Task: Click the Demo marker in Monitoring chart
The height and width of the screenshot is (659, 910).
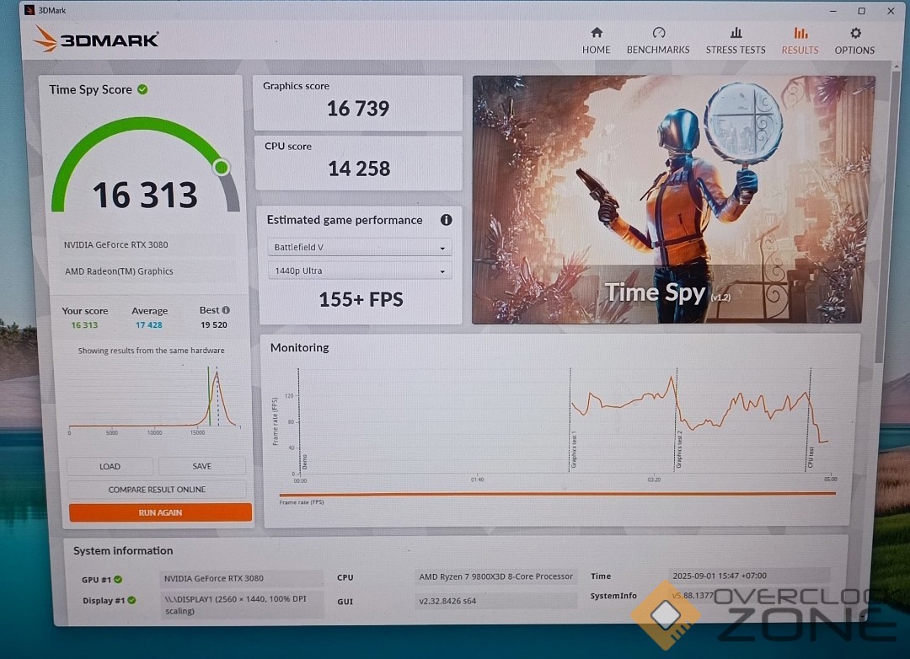Action: (x=304, y=462)
